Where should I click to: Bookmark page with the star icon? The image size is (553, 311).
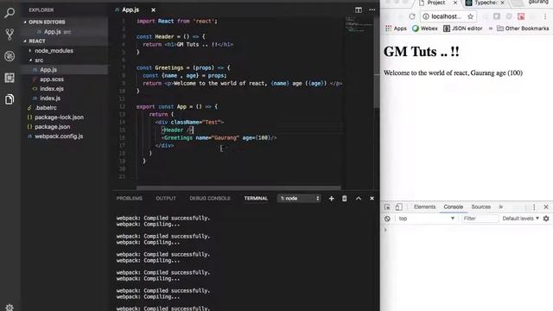coord(470,16)
